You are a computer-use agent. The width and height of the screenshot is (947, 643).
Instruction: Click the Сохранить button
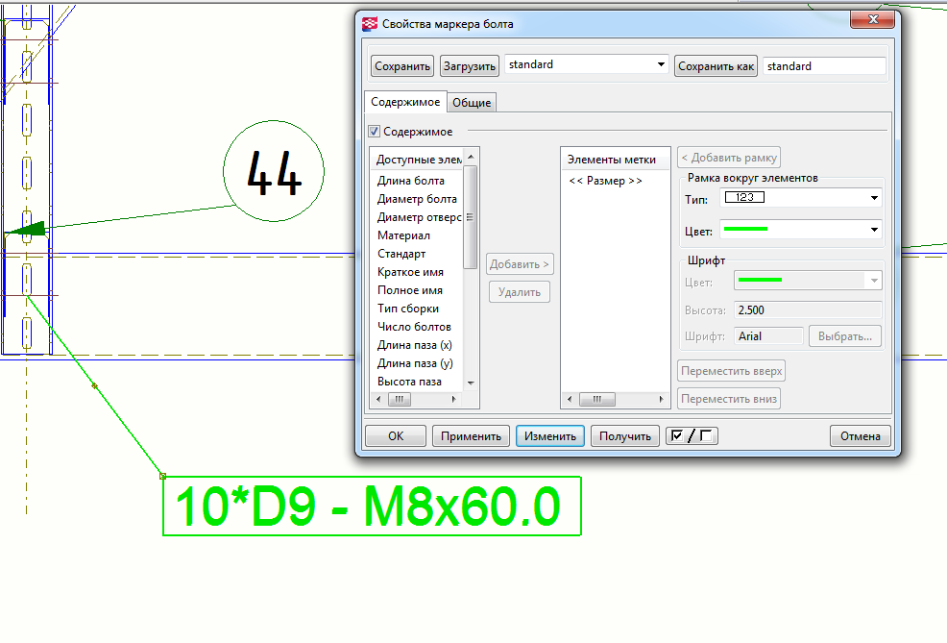coord(402,66)
